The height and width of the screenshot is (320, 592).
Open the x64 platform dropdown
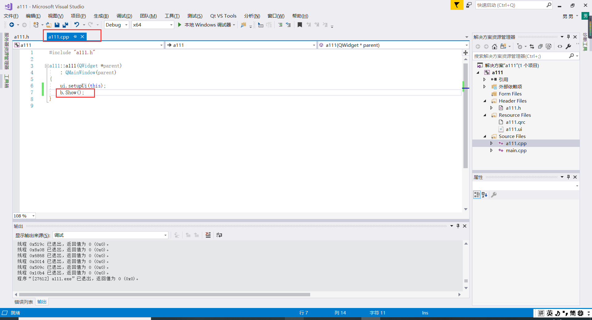(x=171, y=25)
